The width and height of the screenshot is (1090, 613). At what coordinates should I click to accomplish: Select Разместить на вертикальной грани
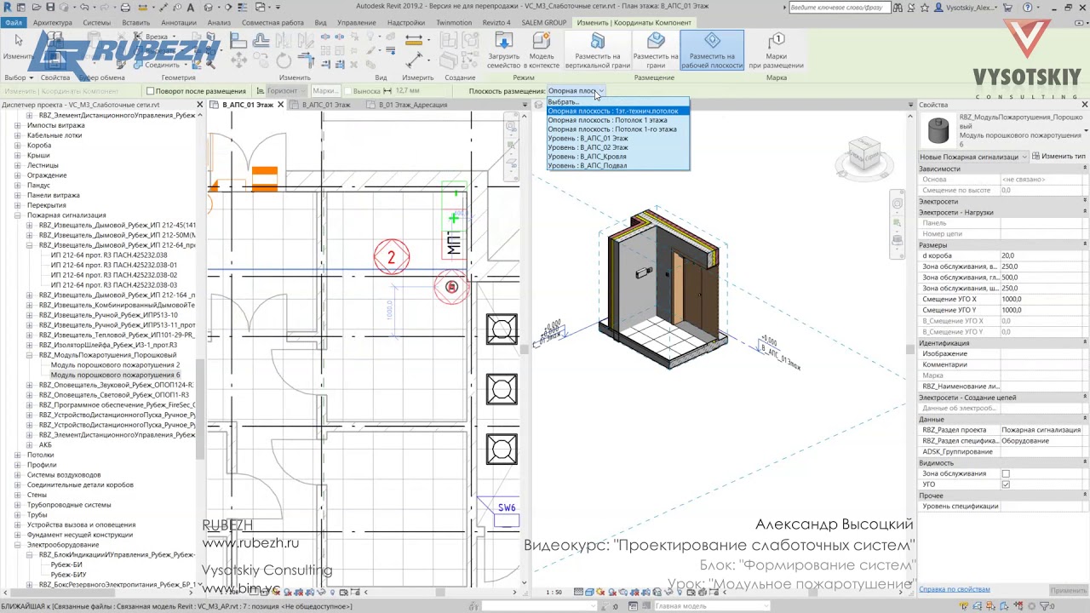click(x=597, y=51)
